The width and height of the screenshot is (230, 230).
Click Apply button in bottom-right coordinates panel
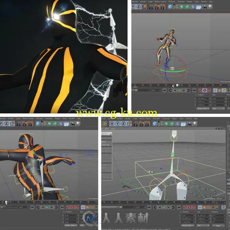click(x=218, y=226)
